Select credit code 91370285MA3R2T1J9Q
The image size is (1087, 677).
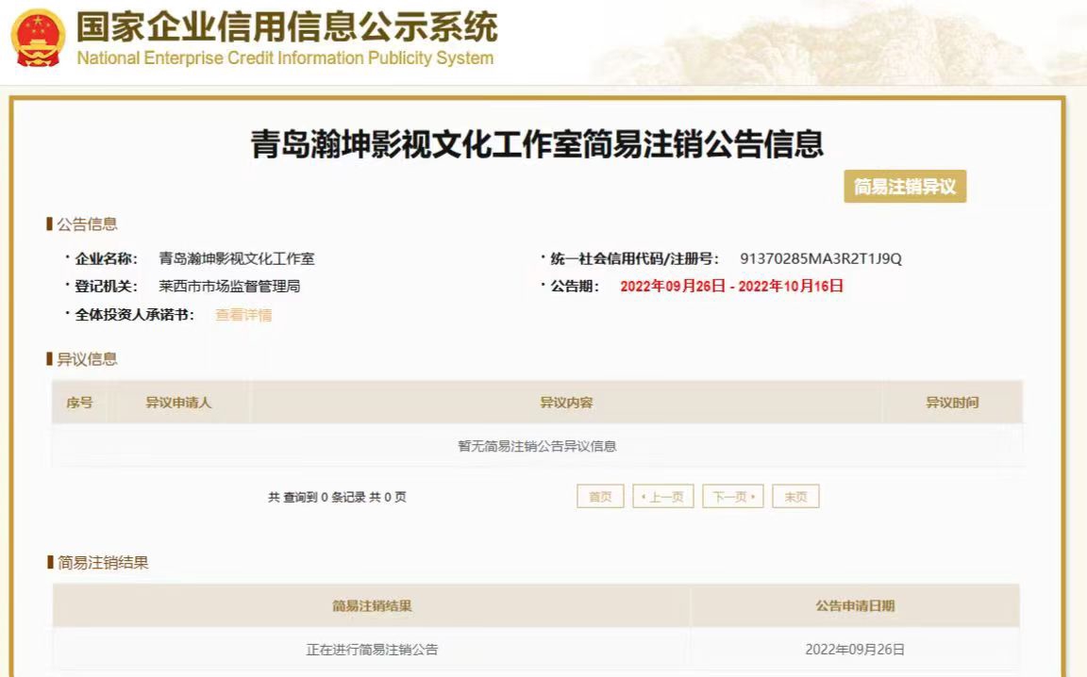(821, 258)
